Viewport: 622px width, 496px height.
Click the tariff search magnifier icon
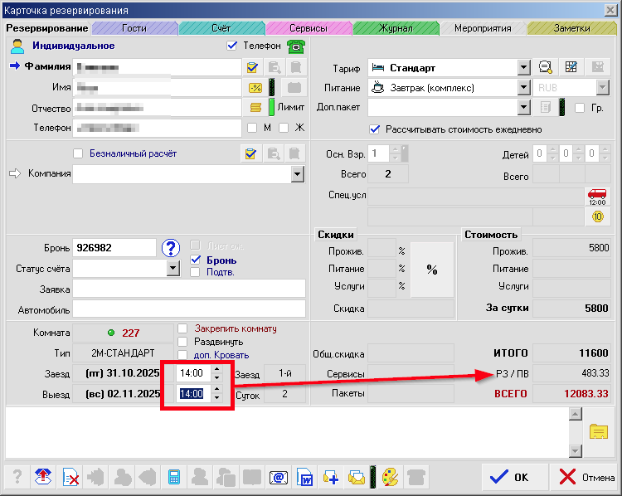click(x=545, y=67)
